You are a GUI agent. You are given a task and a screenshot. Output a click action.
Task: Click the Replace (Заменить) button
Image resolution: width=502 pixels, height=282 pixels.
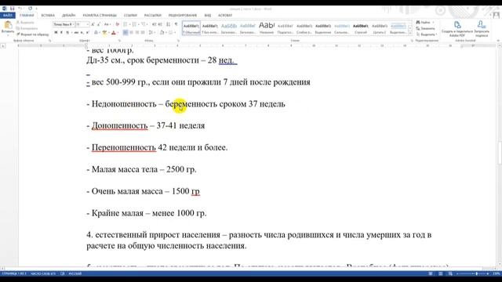tap(425, 28)
